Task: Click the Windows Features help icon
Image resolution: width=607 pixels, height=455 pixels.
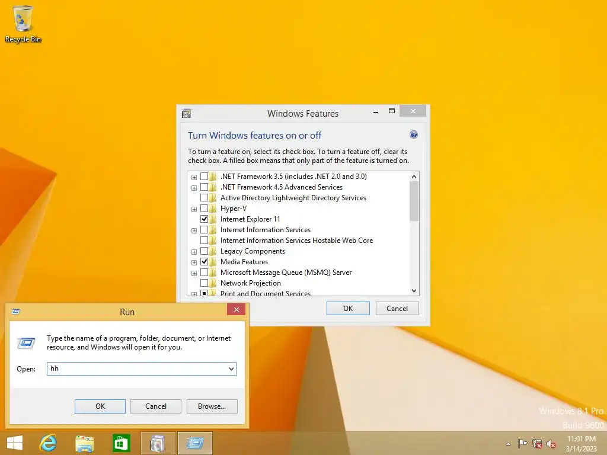Action: (413, 134)
